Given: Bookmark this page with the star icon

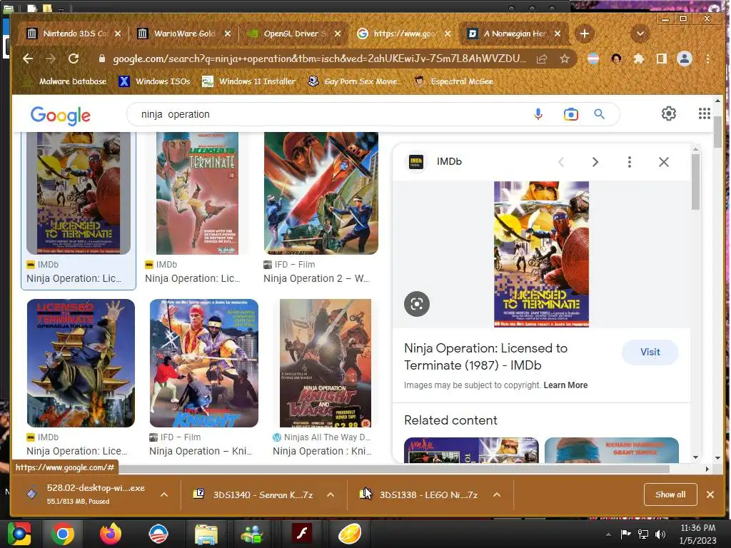Looking at the screenshot, I should [x=565, y=59].
